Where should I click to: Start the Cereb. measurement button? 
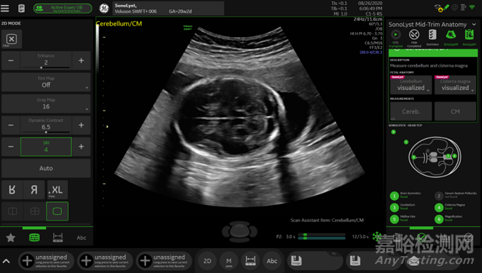(411, 111)
